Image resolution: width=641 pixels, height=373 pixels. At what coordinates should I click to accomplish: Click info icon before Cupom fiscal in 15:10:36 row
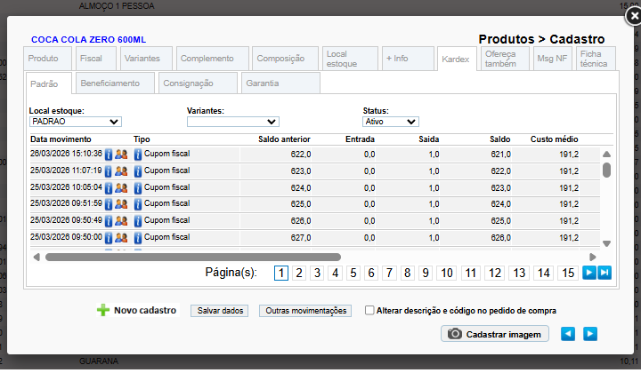point(138,155)
